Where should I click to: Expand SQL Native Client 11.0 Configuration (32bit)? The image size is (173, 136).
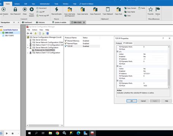[28, 45]
